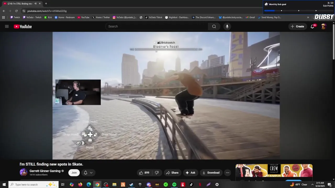This screenshot has width=335, height=188.
Task: Launch Firefox from the taskbar
Action: tap(80, 185)
